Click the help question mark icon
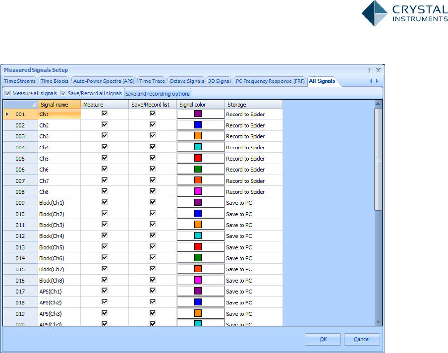Screen dimensions: 448x353 (x=369, y=70)
